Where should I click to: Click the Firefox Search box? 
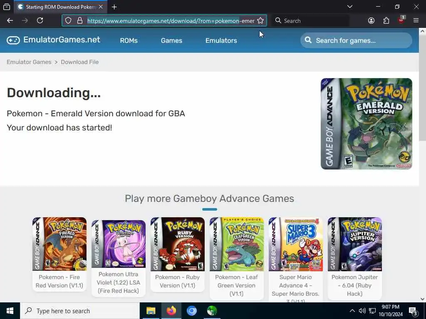pyautogui.click(x=310, y=21)
